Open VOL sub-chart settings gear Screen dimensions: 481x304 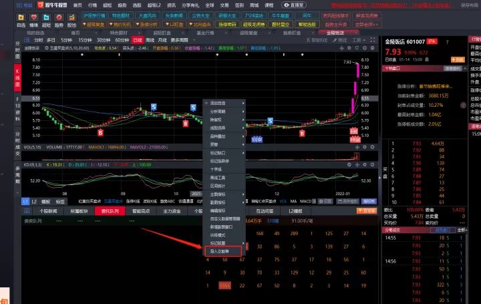(x=365, y=147)
